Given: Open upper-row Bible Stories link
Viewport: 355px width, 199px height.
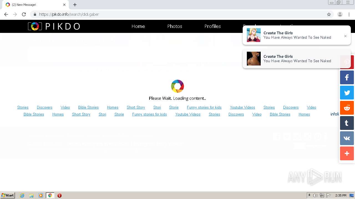Looking at the screenshot, I should coord(88,107).
